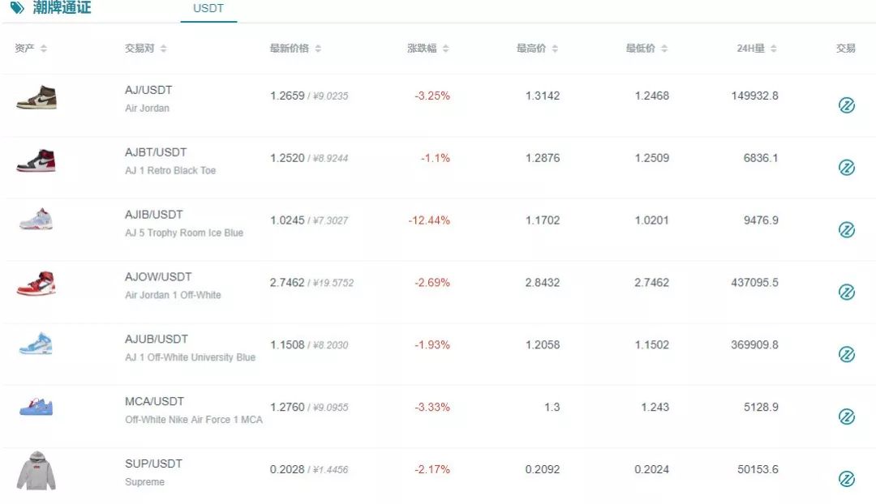
Task: Open trade icon for AJBT/USDT row
Action: click(x=846, y=168)
